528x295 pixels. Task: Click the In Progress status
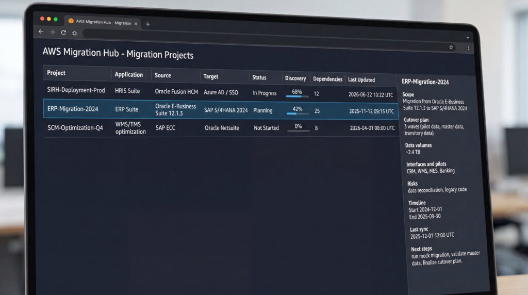pyautogui.click(x=265, y=93)
